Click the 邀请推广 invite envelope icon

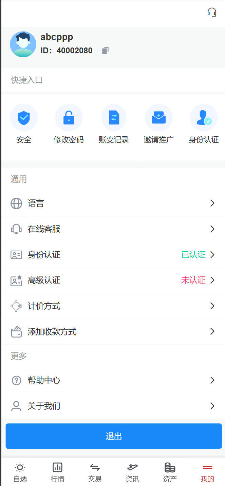[158, 117]
